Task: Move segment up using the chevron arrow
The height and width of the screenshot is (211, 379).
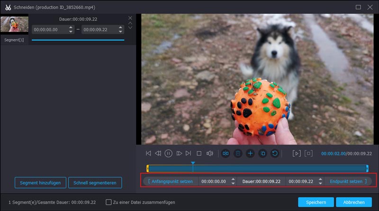Action: point(130,23)
